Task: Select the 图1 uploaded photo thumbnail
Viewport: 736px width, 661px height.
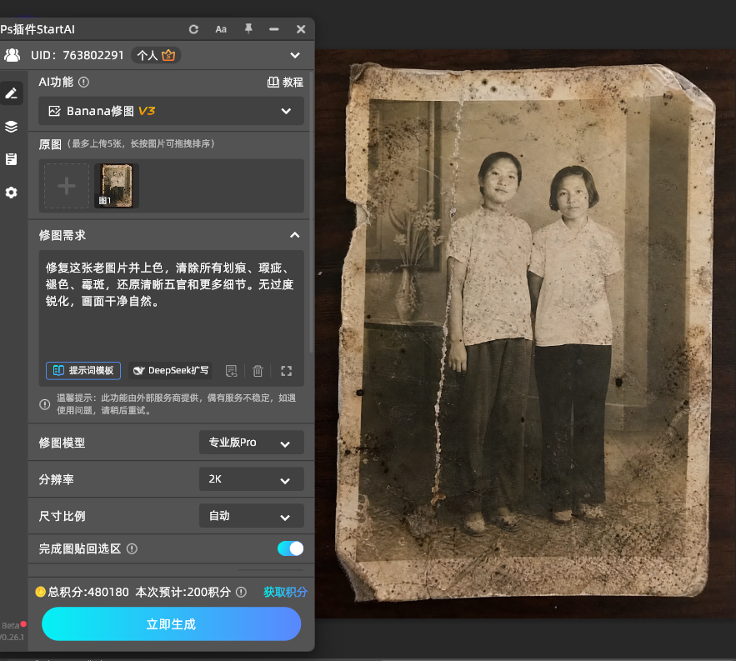Action: coord(117,186)
